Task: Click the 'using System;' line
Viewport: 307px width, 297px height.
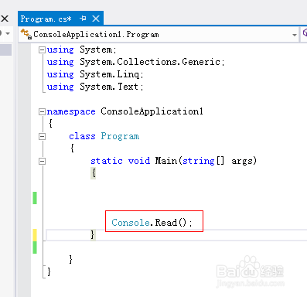Action: point(82,49)
